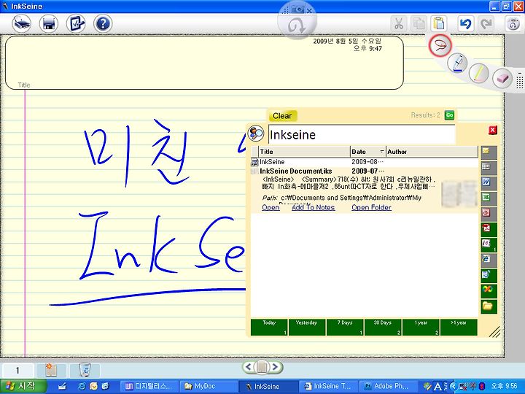Open the tablet checkmark options icon
The width and height of the screenshot is (525, 394).
point(76,24)
